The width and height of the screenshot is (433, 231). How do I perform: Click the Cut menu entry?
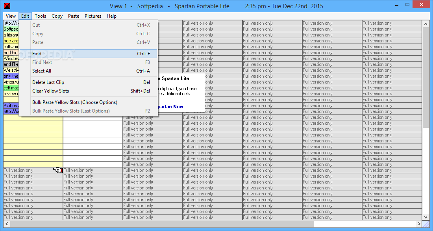(88, 25)
